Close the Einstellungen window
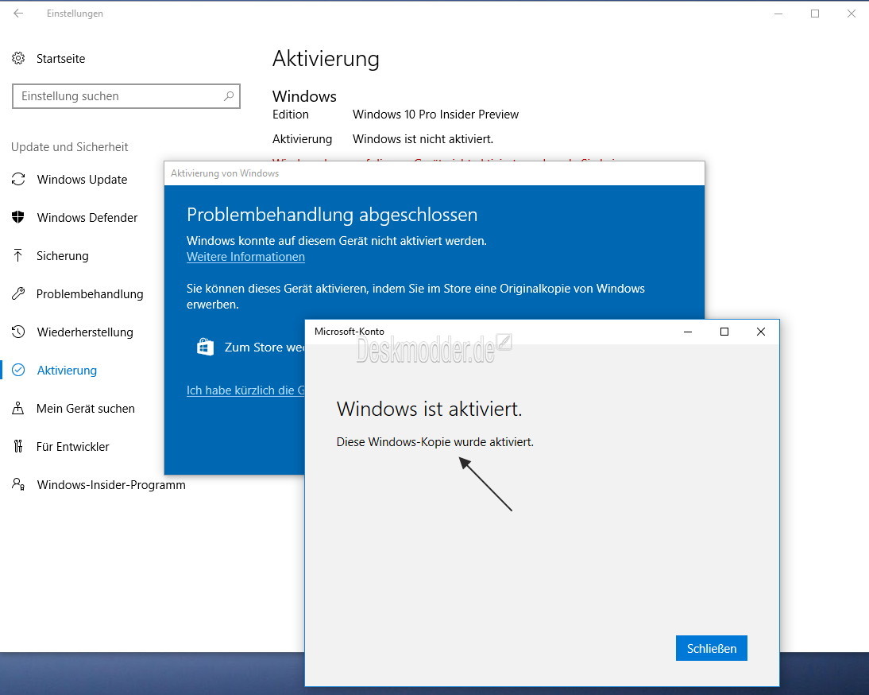Viewport: 869px width, 695px height. [852, 14]
